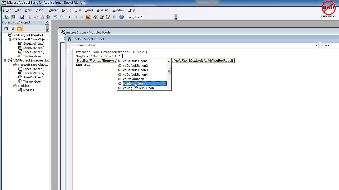Collapse the VBAProject (macros 1.x tree node

pos(5,60)
